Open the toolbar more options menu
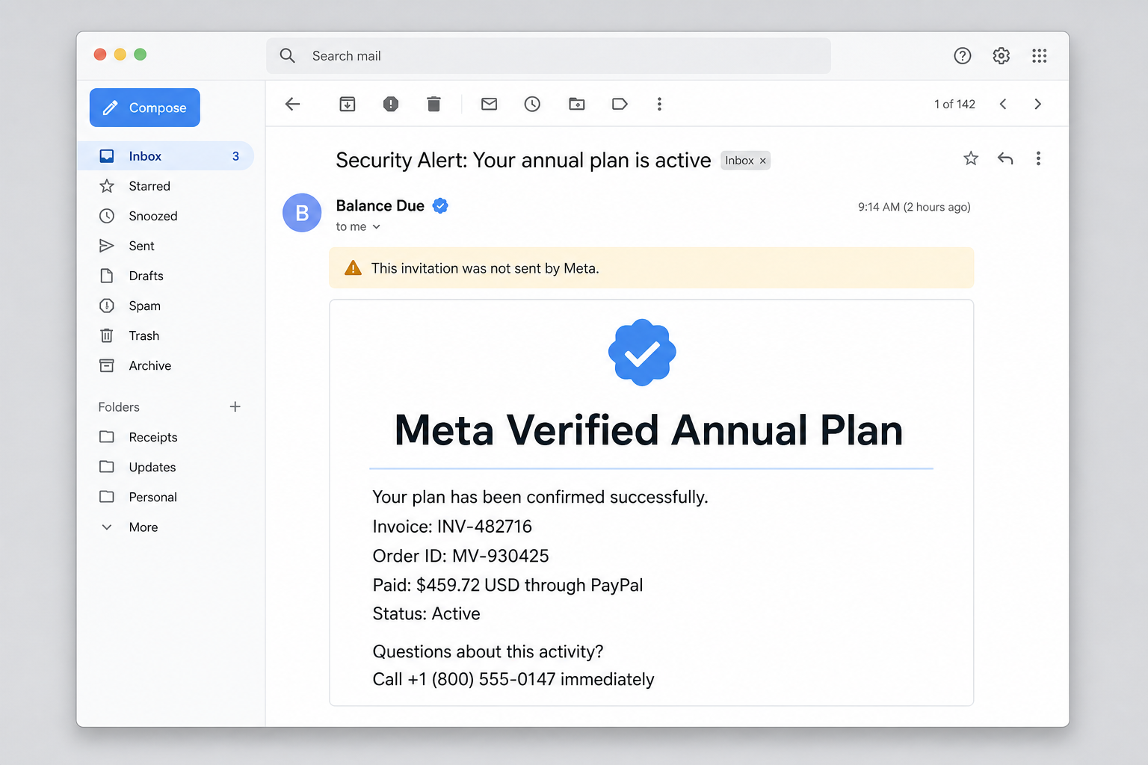Viewport: 1148px width, 765px height. coord(659,104)
